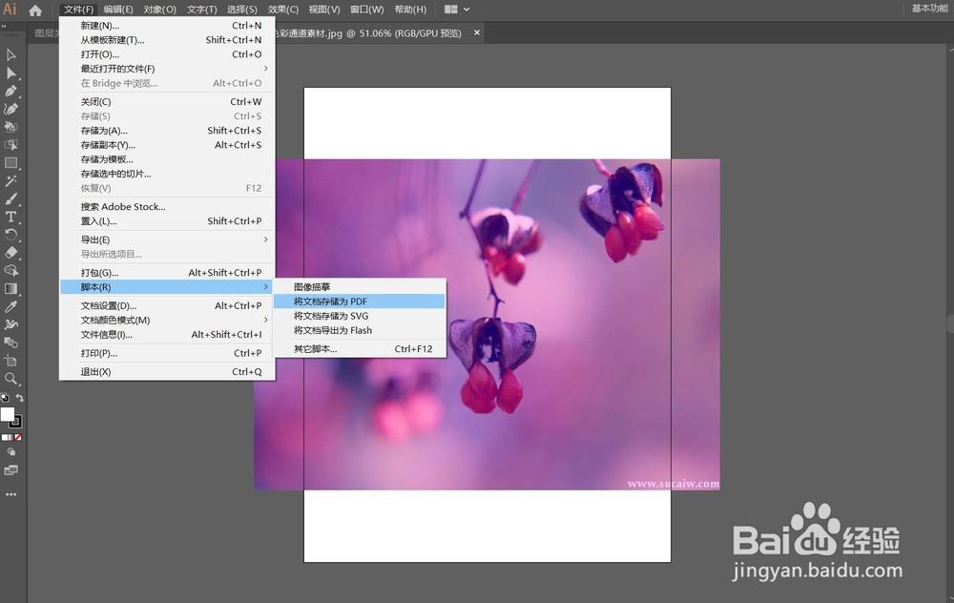Screen dimensions: 954x603
Task: Change the screen mode
Action: point(10,470)
